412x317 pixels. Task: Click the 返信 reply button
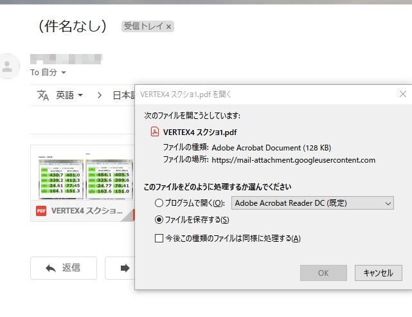[64, 268]
